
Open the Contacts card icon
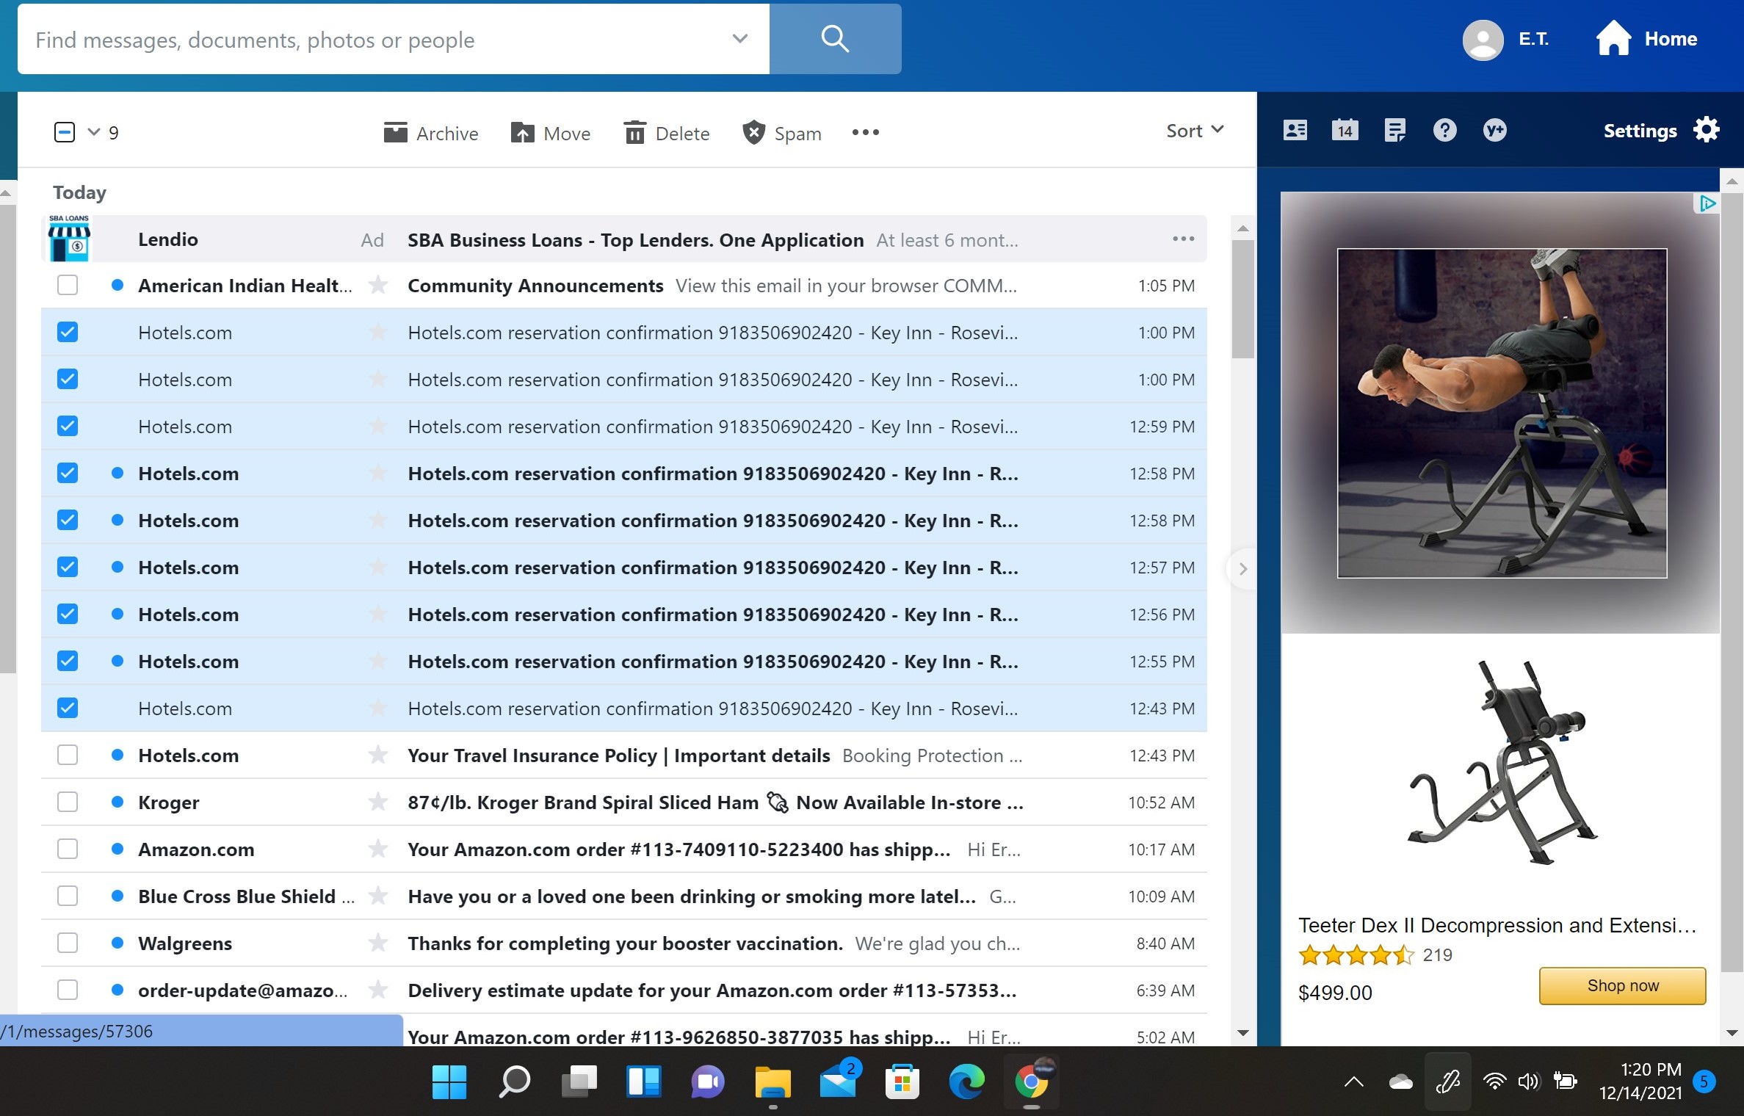(1295, 131)
